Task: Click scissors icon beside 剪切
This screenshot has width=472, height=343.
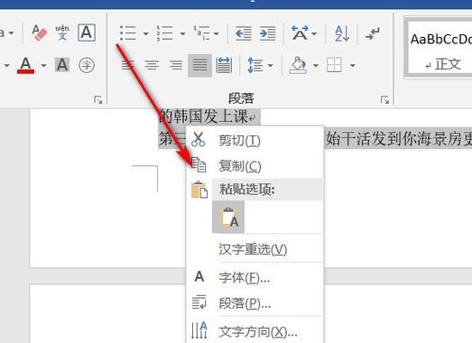Action: pyautogui.click(x=199, y=139)
